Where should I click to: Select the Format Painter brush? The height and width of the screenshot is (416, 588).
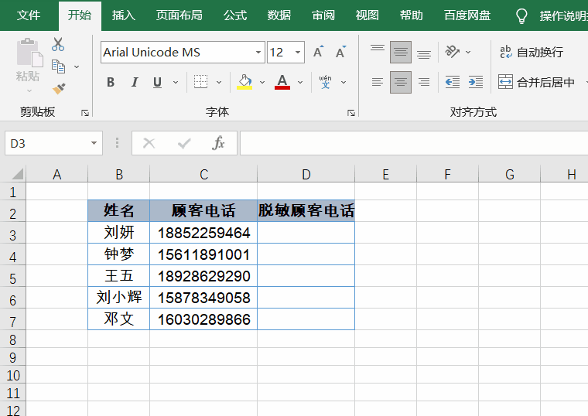click(x=59, y=89)
